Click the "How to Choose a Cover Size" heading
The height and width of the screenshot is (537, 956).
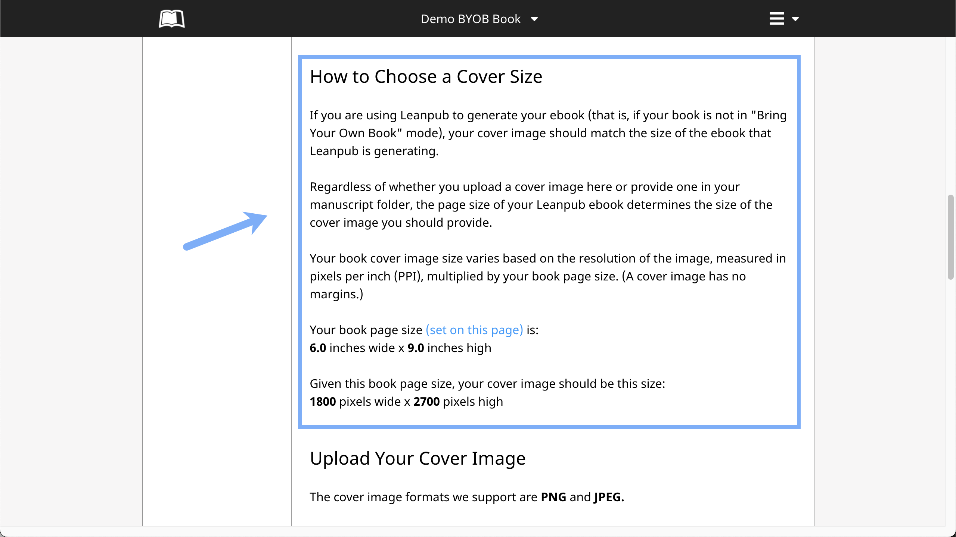pyautogui.click(x=426, y=77)
